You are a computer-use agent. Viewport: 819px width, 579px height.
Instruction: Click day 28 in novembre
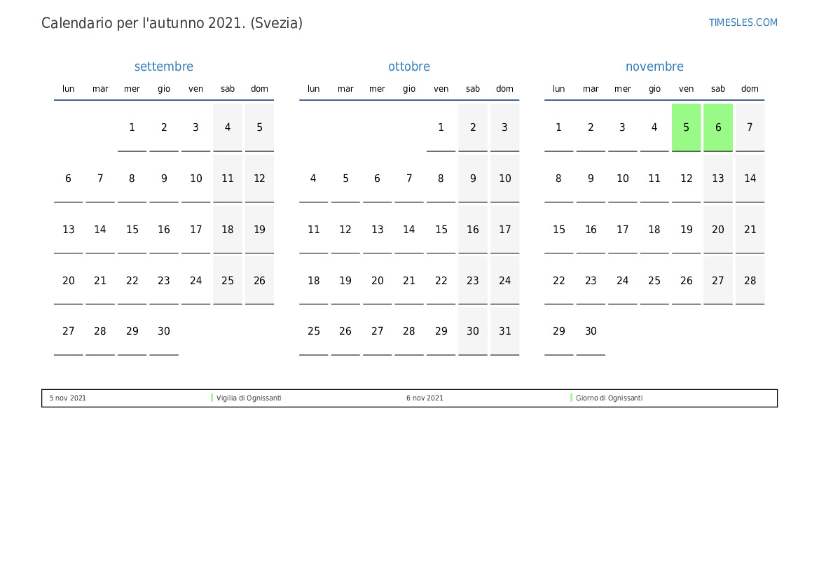[x=750, y=281]
